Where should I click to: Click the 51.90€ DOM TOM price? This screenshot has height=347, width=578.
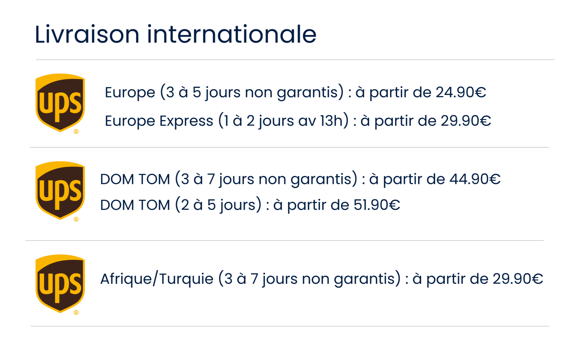pos(376,205)
